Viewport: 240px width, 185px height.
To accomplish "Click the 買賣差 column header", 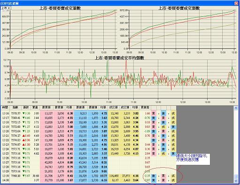I will [x=145, y=108].
